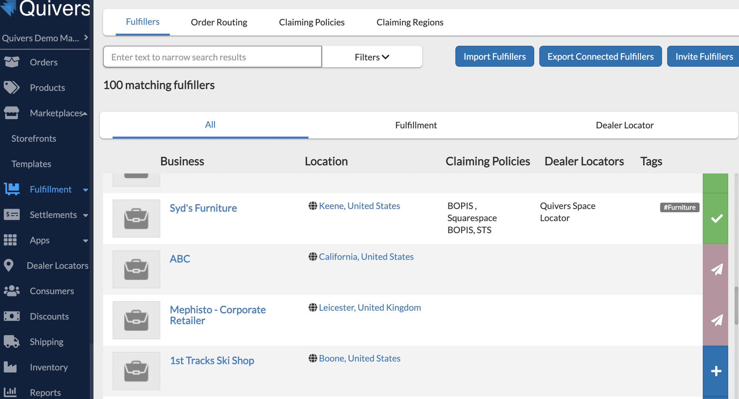The width and height of the screenshot is (739, 399).
Task: Toggle the green checkmark on Syd's Furniture row
Action: (x=716, y=219)
